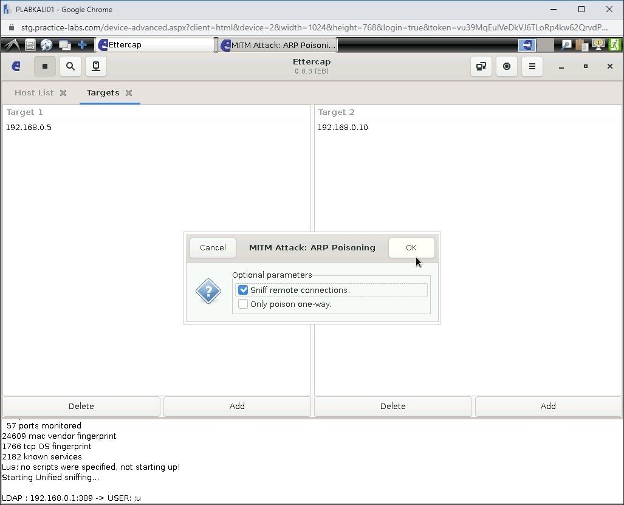Open the host list via monitor icon

[x=95, y=66]
